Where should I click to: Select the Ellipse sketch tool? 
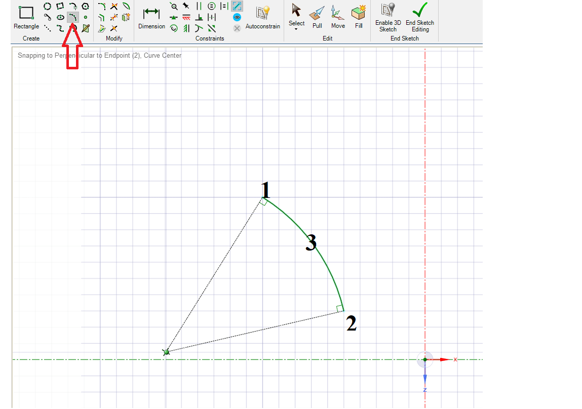60,17
